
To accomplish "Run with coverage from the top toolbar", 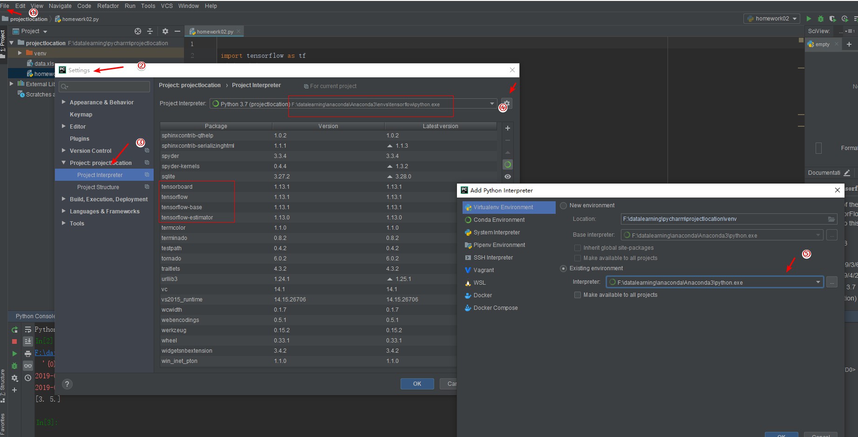I will point(833,19).
